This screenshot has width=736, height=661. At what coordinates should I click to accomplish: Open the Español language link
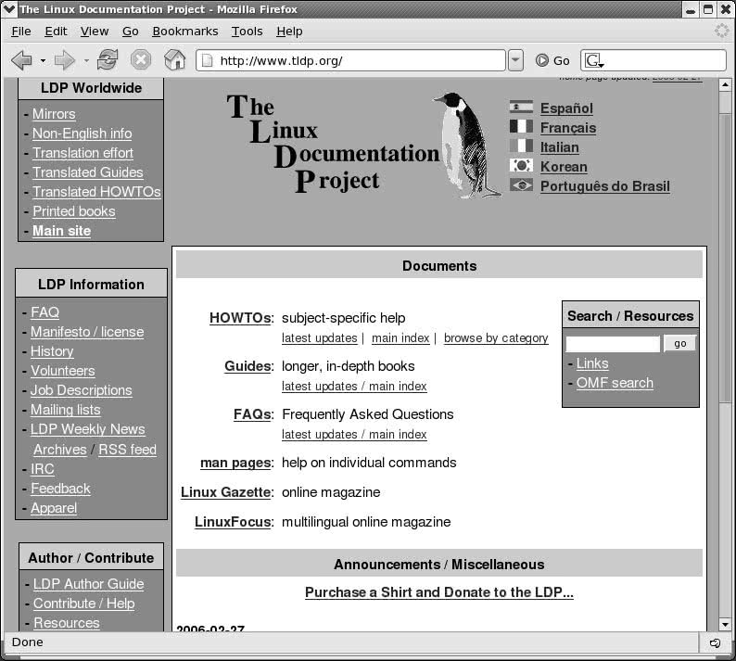click(x=566, y=108)
